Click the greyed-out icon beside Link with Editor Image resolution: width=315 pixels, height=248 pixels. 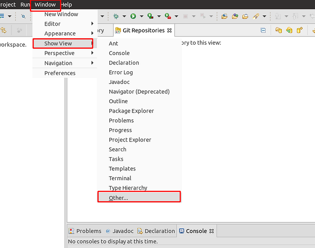[x=19, y=30]
